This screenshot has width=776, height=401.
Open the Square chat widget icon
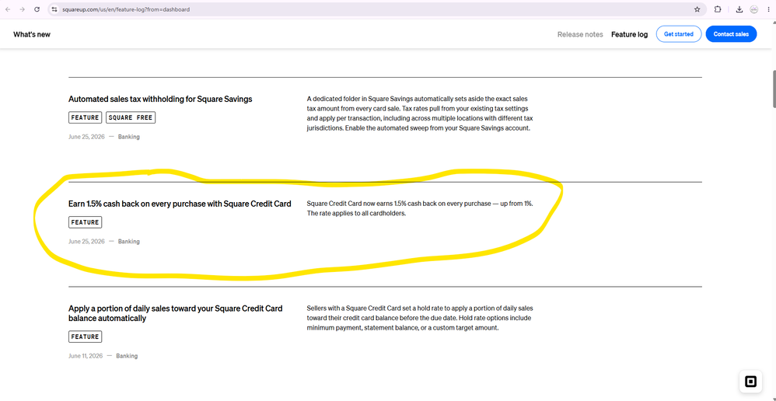[751, 382]
